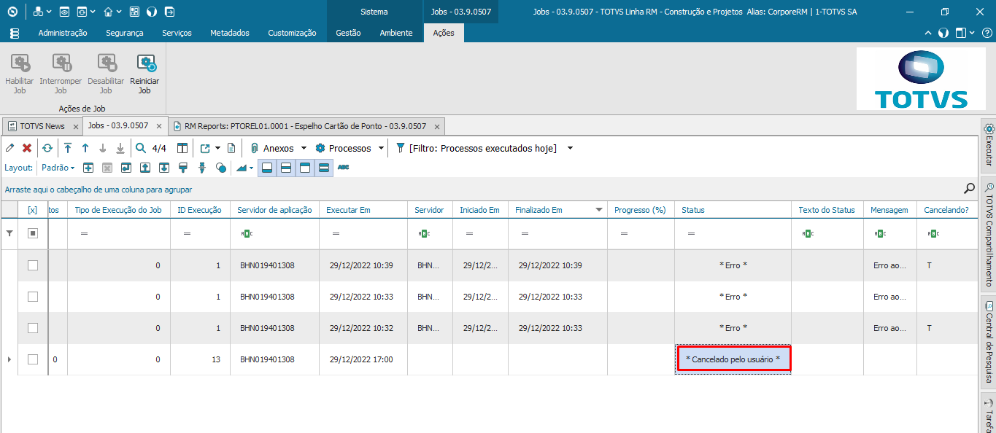
Task: Toggle select-all checkbox in filter row
Action: (x=33, y=233)
